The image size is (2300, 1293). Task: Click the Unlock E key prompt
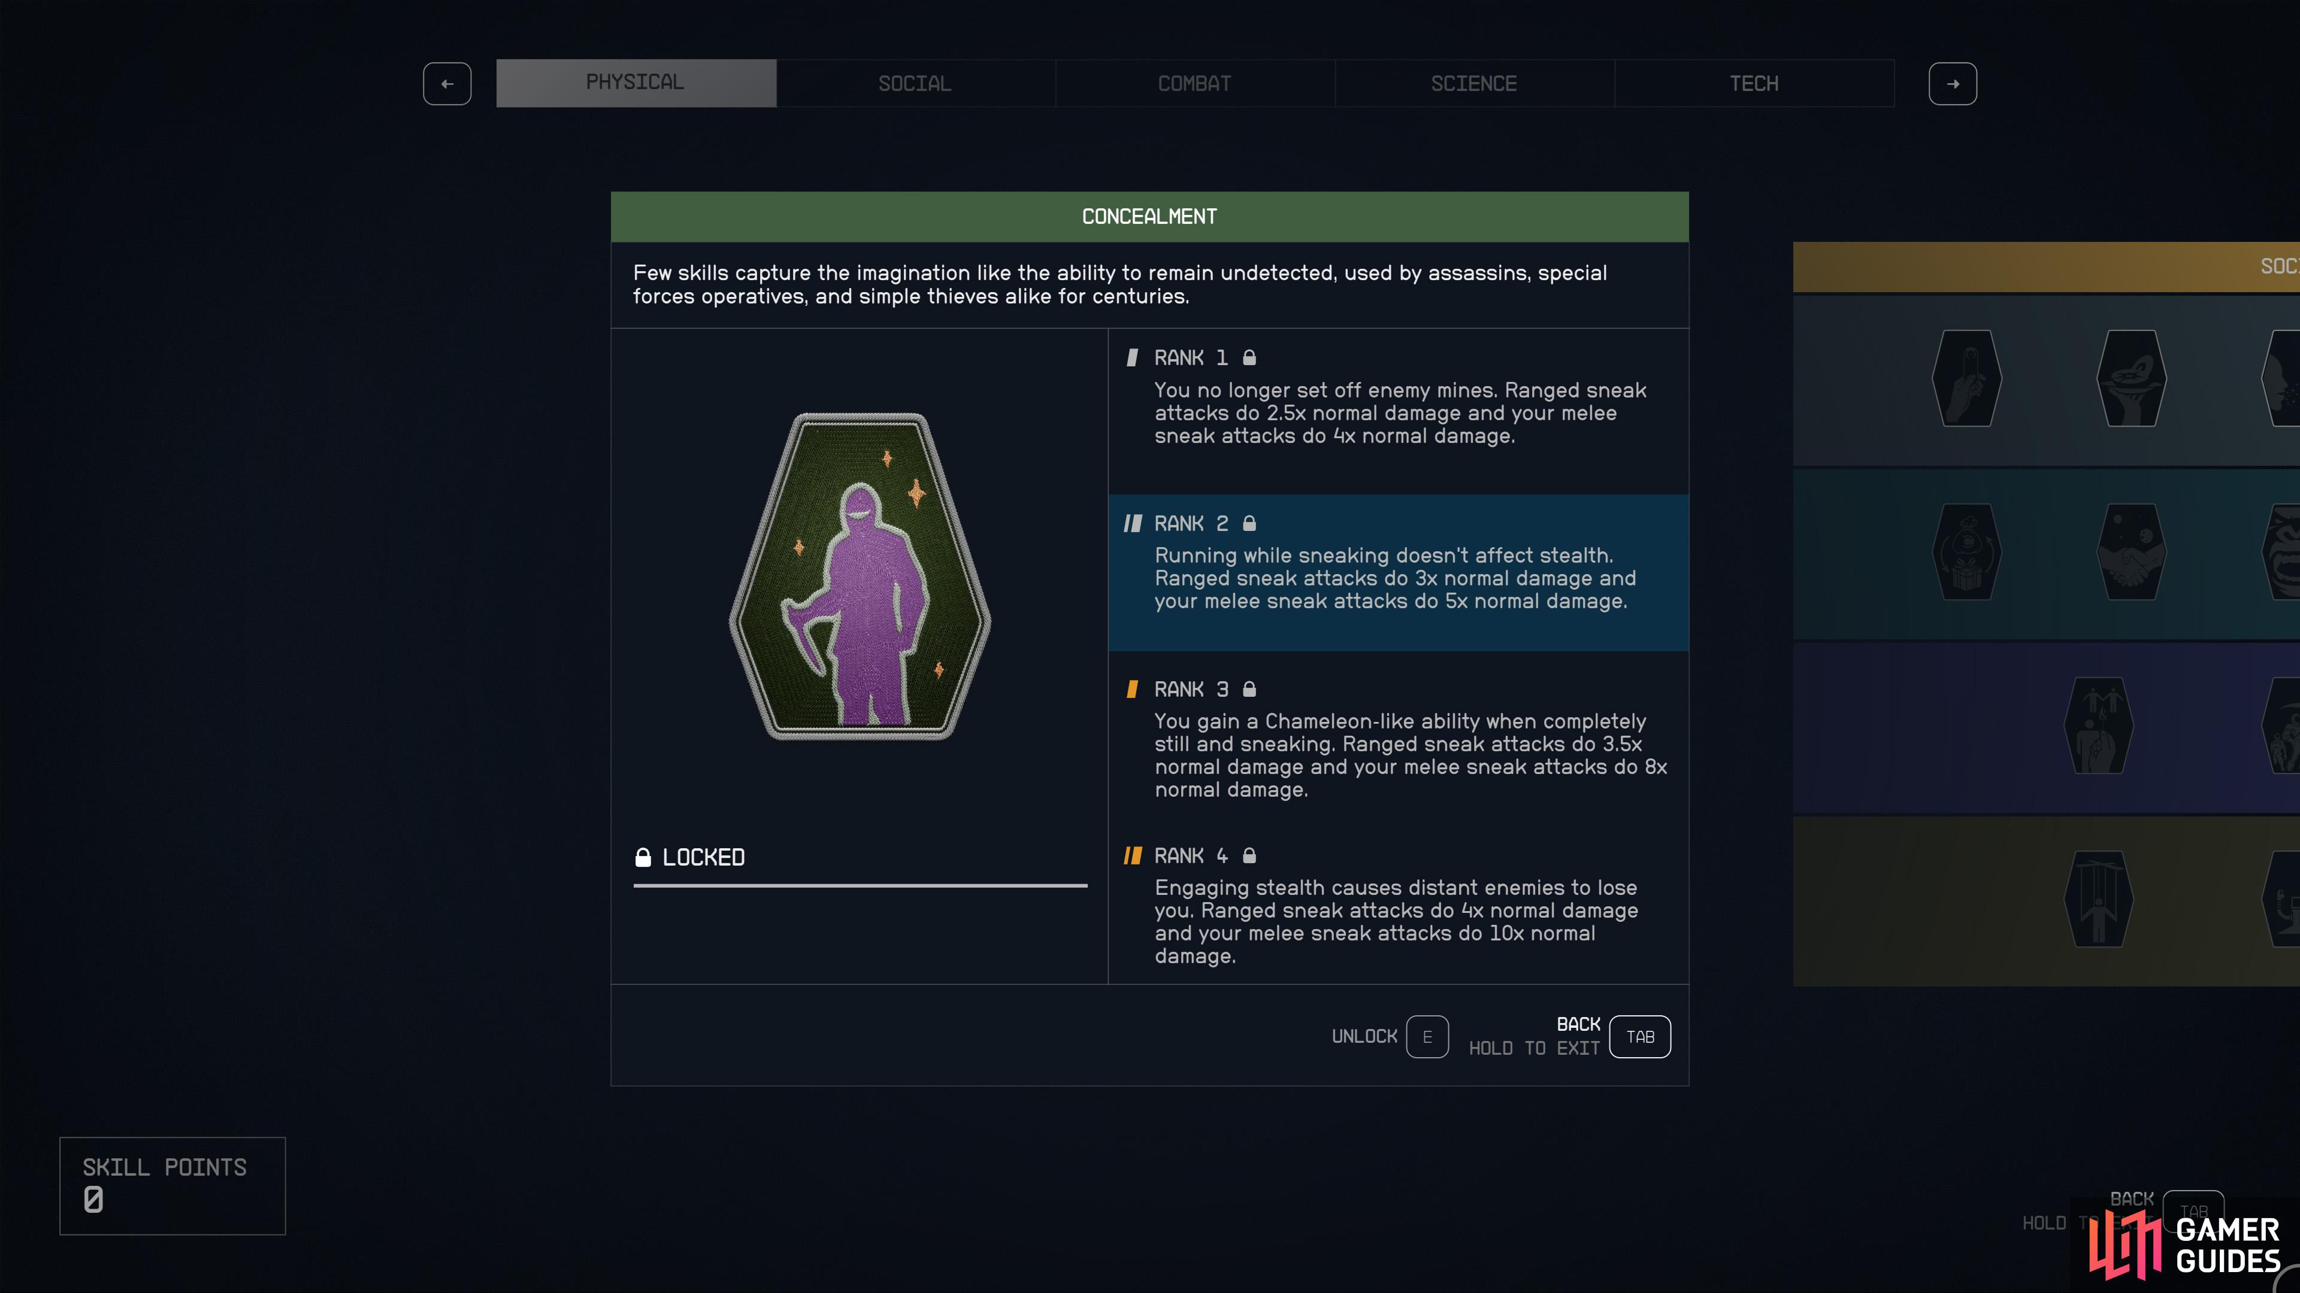(x=1427, y=1037)
